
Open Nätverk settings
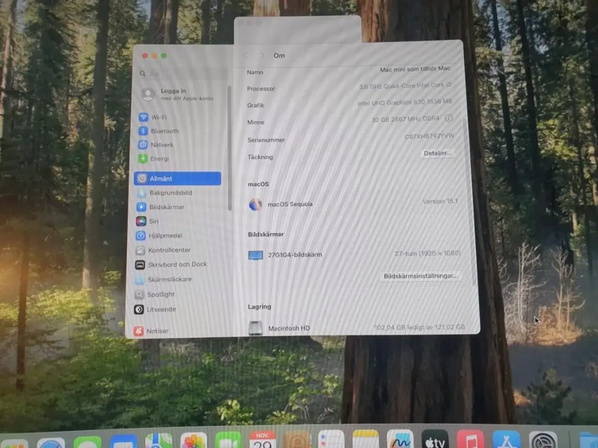click(x=161, y=145)
